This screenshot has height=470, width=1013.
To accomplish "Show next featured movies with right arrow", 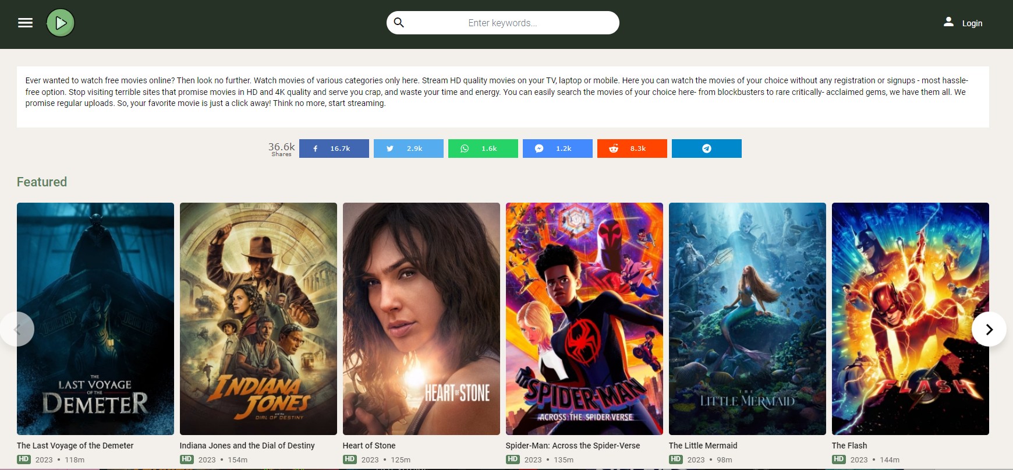I will click(989, 329).
